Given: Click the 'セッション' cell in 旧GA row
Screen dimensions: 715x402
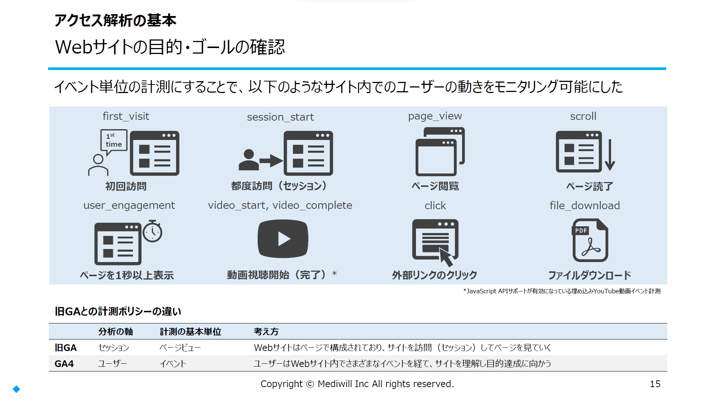Looking at the screenshot, I should coord(114,348).
